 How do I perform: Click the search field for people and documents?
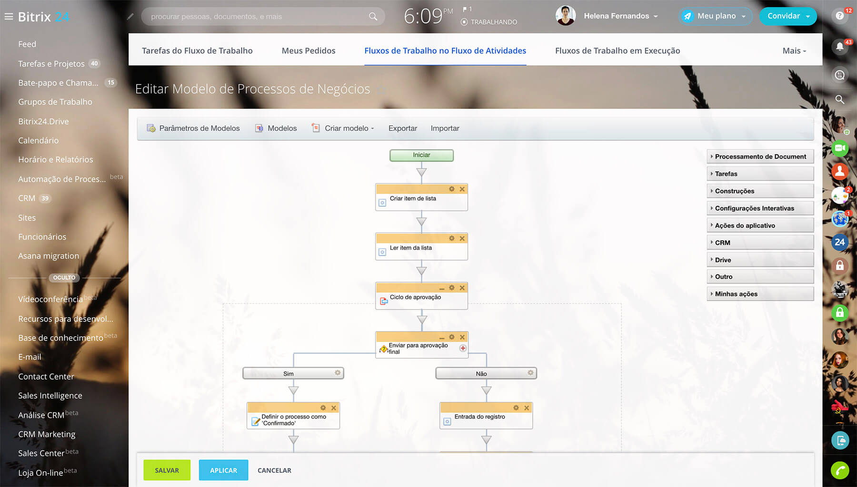click(257, 17)
